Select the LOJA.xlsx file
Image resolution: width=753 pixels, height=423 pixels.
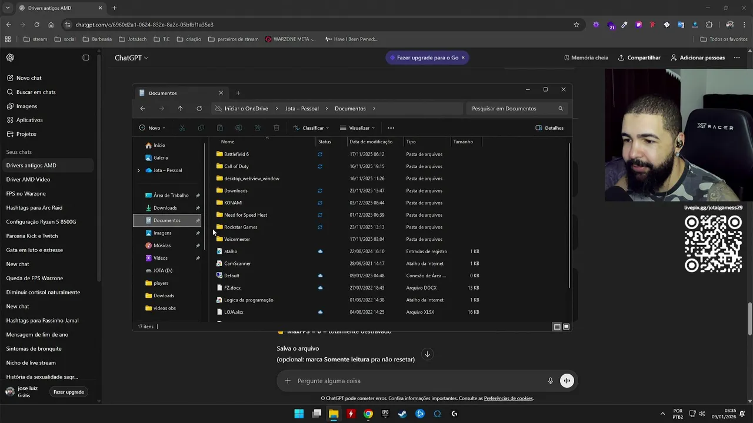click(230, 312)
